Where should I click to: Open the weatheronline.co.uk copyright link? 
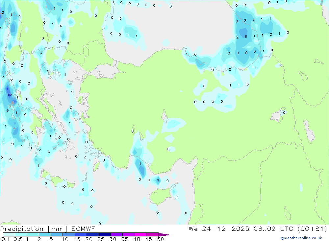301,238
